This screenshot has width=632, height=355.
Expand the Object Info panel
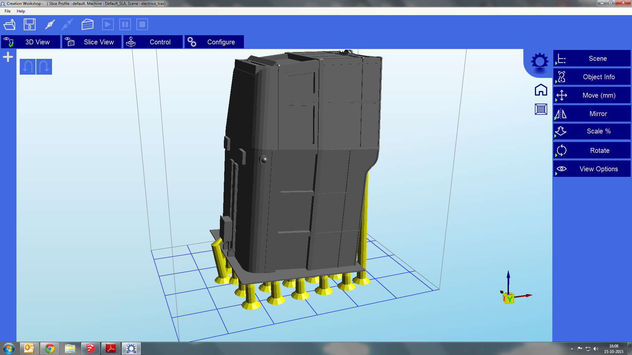(592, 77)
